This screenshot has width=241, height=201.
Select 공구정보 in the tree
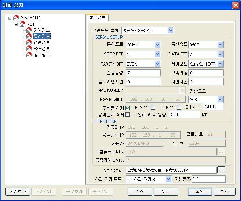pos(42,55)
